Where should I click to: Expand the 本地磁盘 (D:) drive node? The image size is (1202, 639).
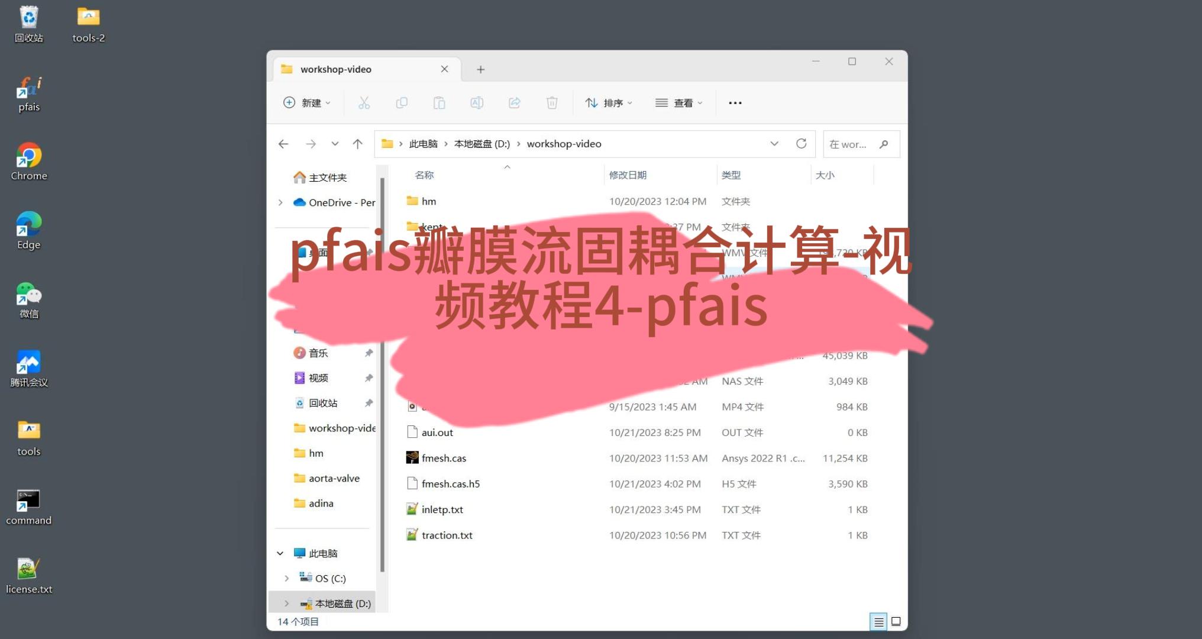[287, 601]
